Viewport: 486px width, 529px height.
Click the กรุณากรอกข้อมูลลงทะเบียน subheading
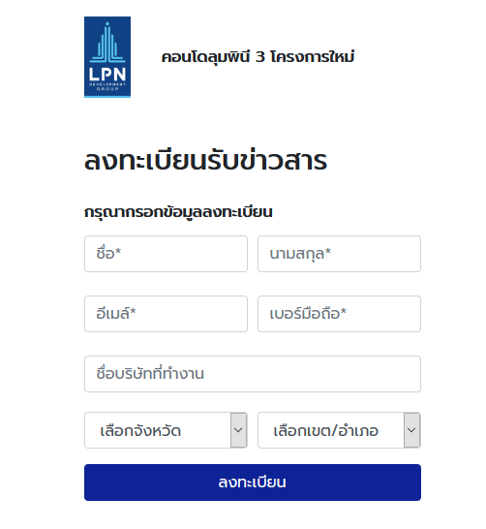pyautogui.click(x=178, y=212)
